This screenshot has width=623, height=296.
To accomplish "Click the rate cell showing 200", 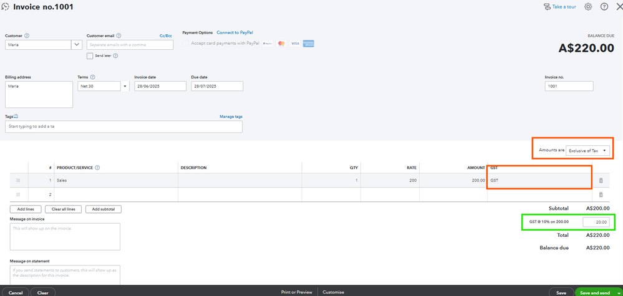I will [x=390, y=181].
